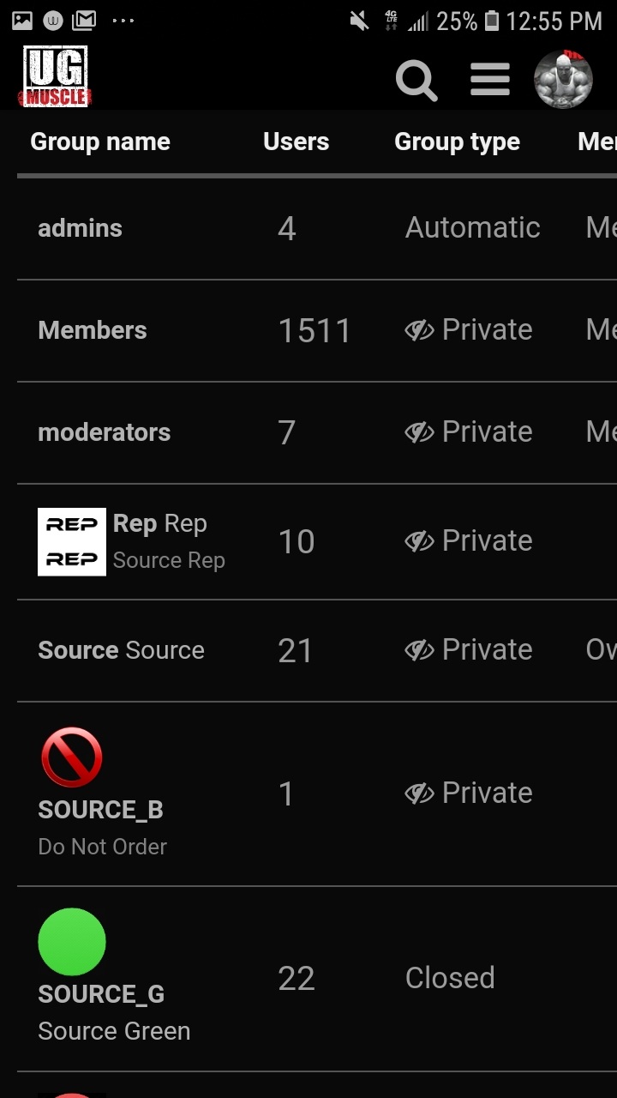Tap the hidden-eye icon in Rep row
Screen dimensions: 617x1098
coord(419,541)
